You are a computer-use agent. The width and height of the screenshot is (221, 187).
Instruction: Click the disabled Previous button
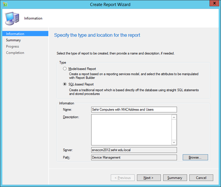pyautogui.click(x=123, y=178)
